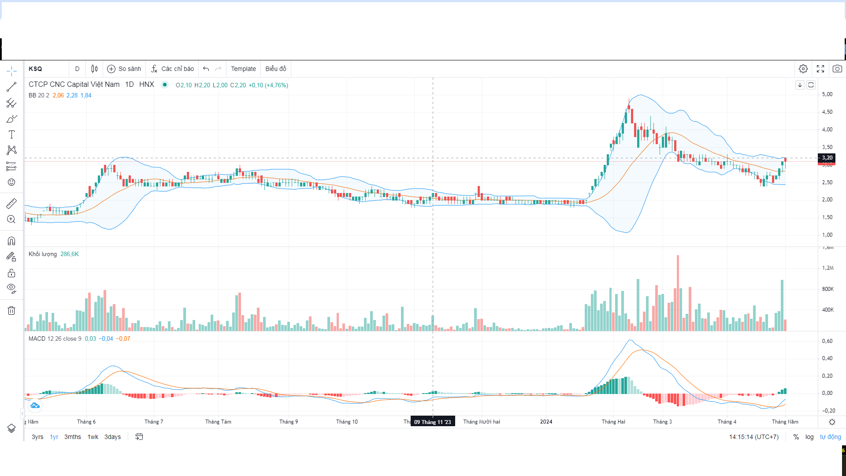This screenshot has height=476, width=846.
Task: Toggle stay in drawing mode
Action: click(x=11, y=257)
